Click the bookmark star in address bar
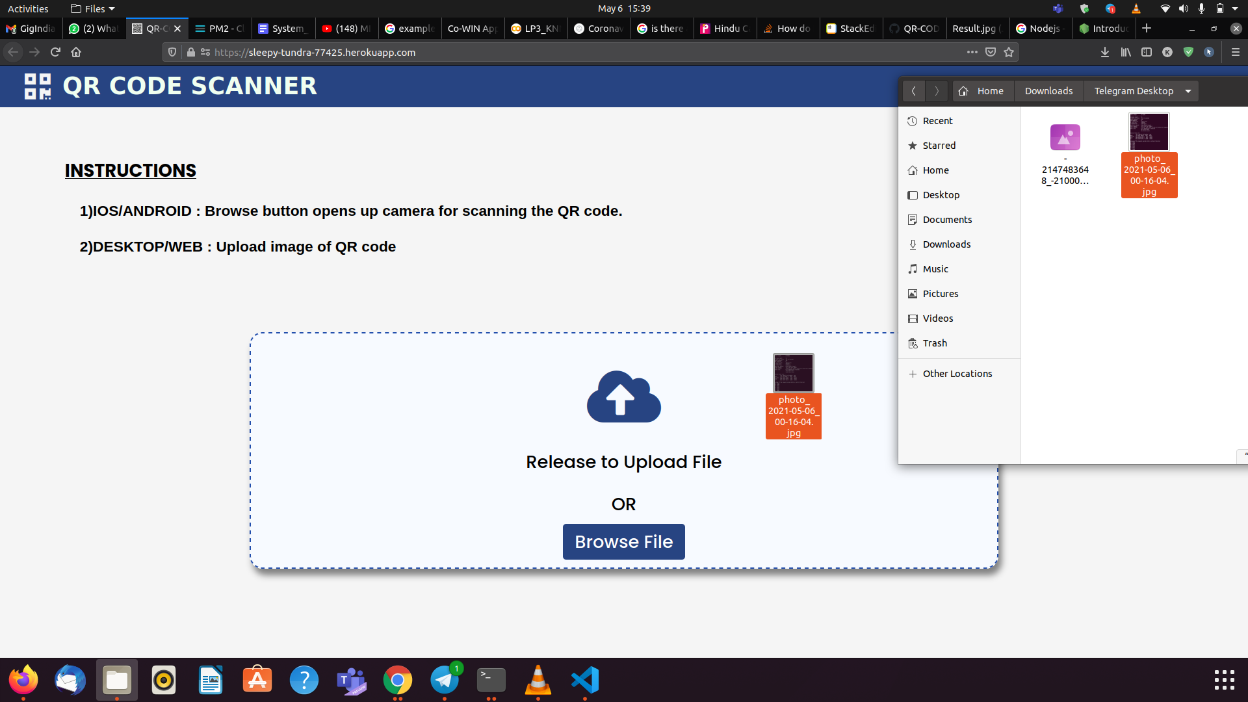Image resolution: width=1248 pixels, height=702 pixels. pos(1009,52)
